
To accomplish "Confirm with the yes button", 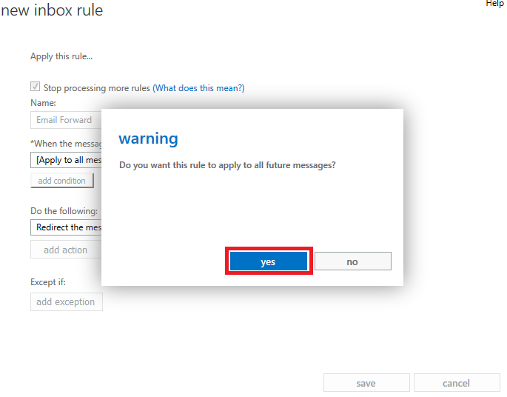I will [x=269, y=261].
